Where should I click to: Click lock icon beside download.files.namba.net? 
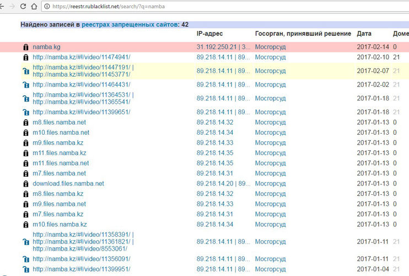(x=25, y=184)
